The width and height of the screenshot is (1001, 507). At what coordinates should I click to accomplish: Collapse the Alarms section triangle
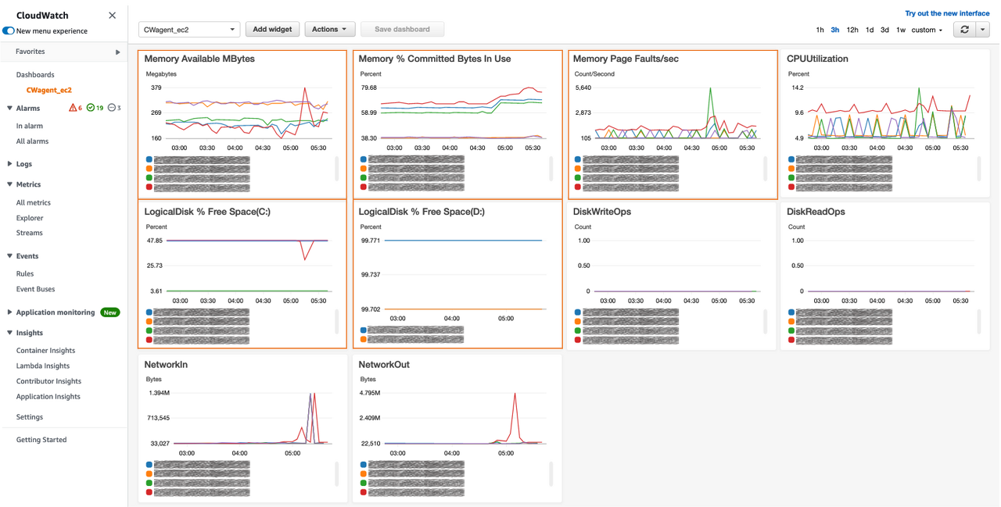coord(9,108)
